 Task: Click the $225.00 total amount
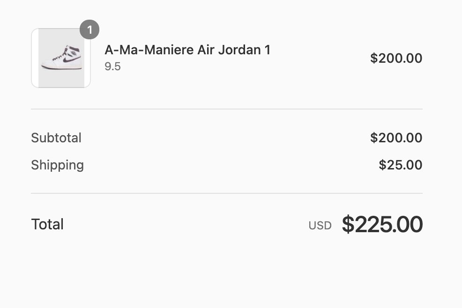(x=382, y=224)
